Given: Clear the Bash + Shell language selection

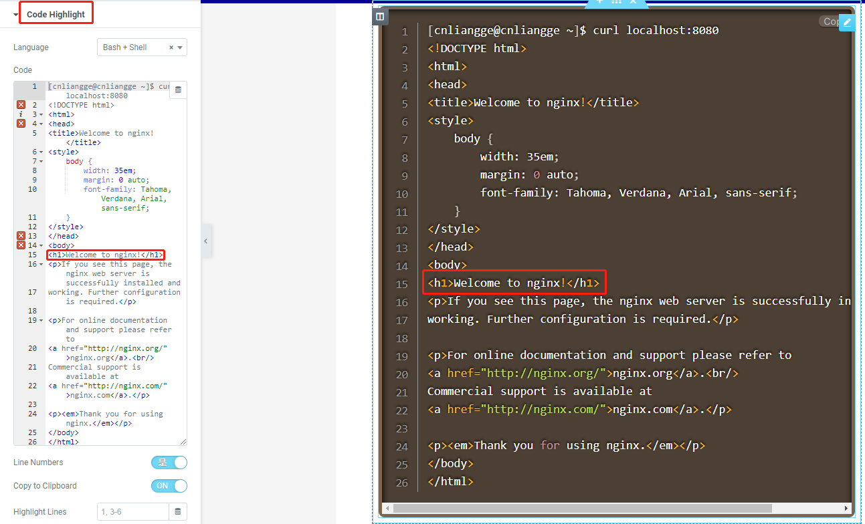Looking at the screenshot, I should click(171, 47).
